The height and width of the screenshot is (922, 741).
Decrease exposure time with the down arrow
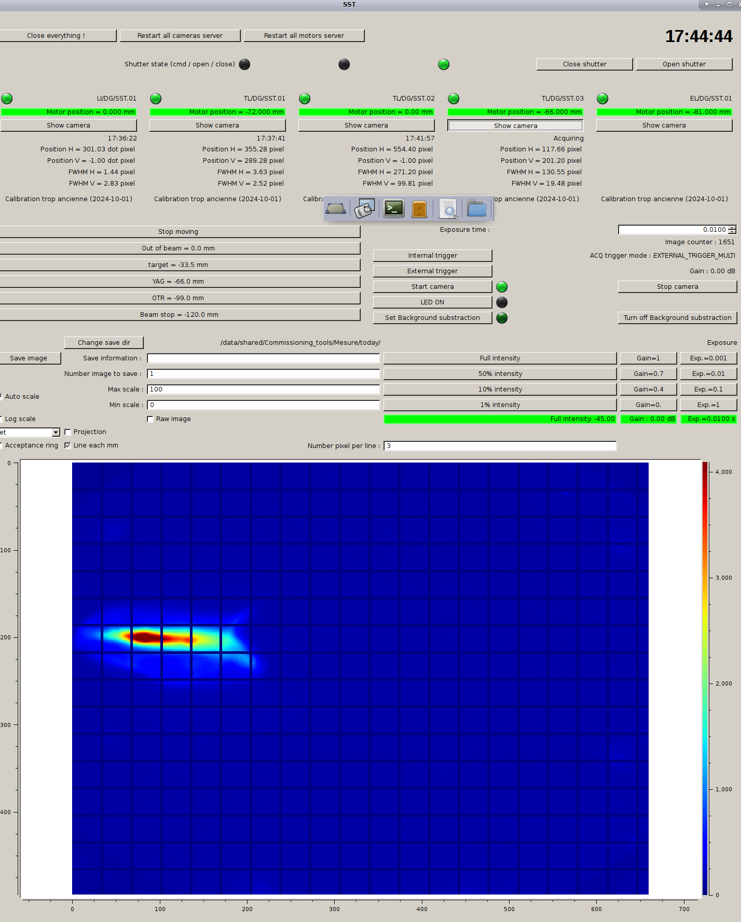click(732, 232)
